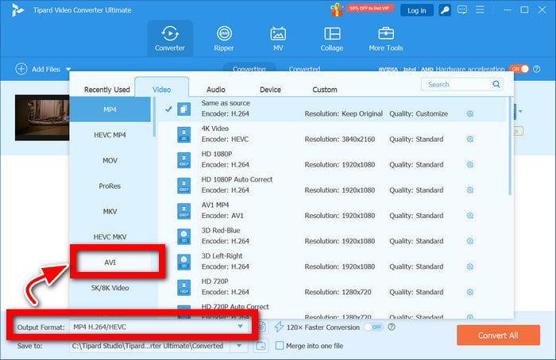Open the output folder icon
This screenshot has width=556, height=360.
(261, 346)
